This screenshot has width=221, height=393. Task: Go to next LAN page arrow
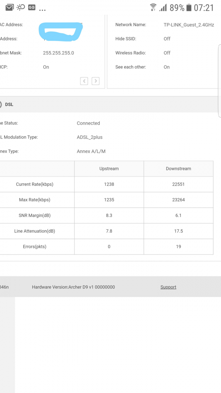click(96, 81)
